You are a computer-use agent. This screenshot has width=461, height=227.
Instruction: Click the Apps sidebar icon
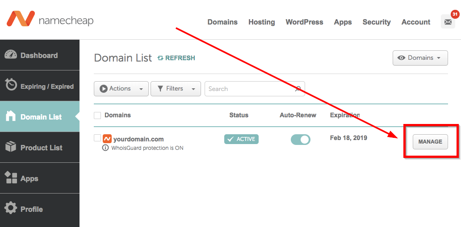tap(11, 178)
